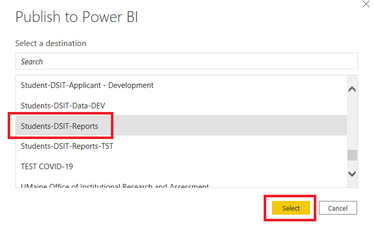This screenshot has width=373, height=228.
Task: Pick Students-DSIT-Reports from the list
Action: point(181,125)
